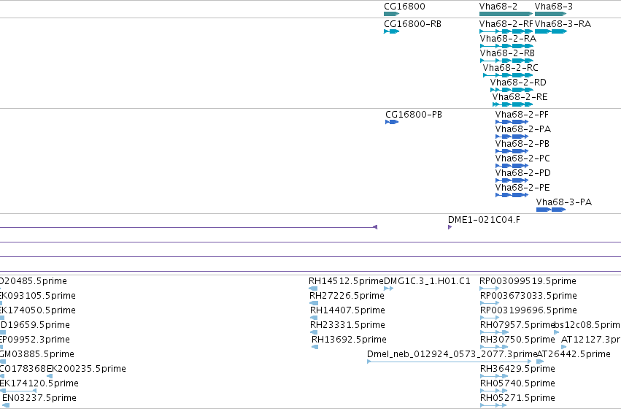Click the EK200235.5prime EST label
621x409 pixels.
86,369
